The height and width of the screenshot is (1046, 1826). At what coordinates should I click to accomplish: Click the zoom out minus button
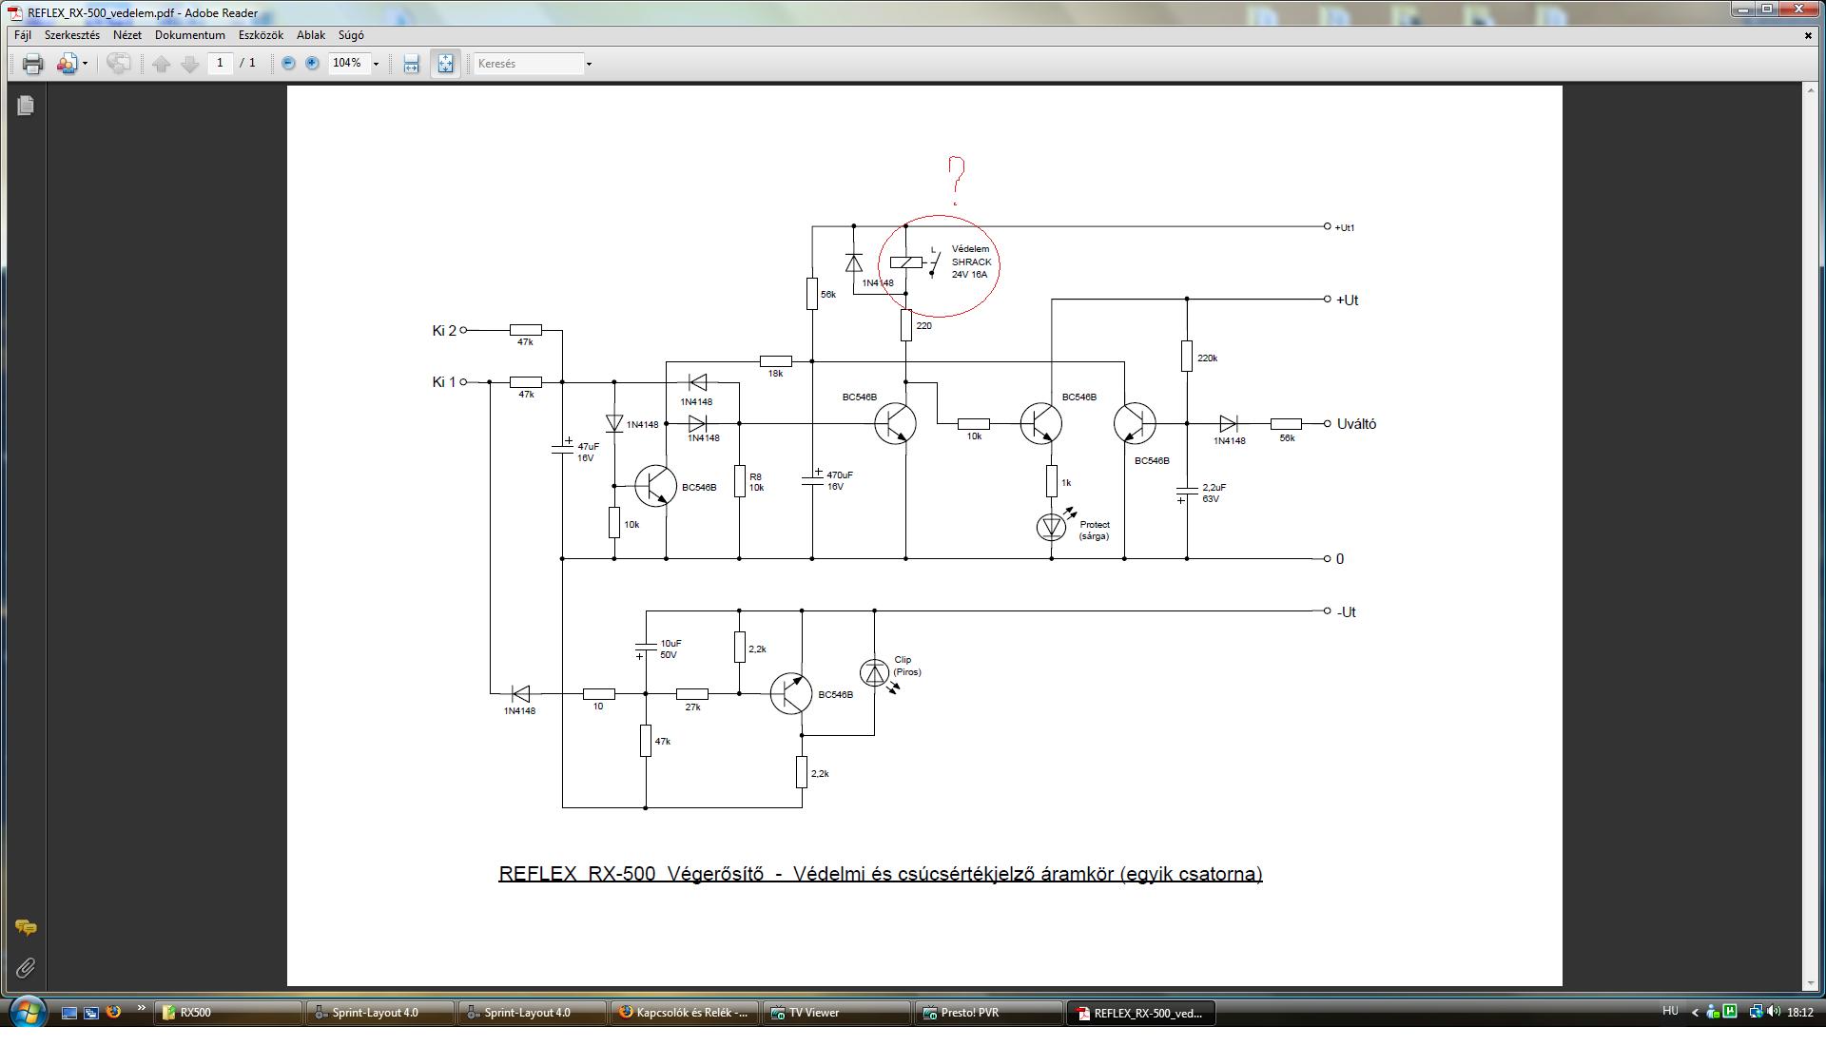pos(288,64)
